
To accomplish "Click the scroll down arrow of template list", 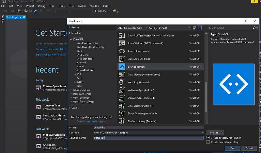I will click(x=206, y=122).
